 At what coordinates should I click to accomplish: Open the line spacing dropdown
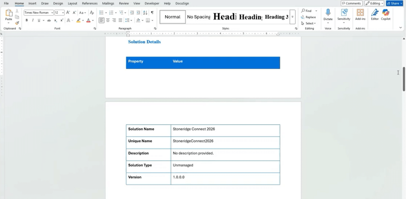[x=129, y=20]
